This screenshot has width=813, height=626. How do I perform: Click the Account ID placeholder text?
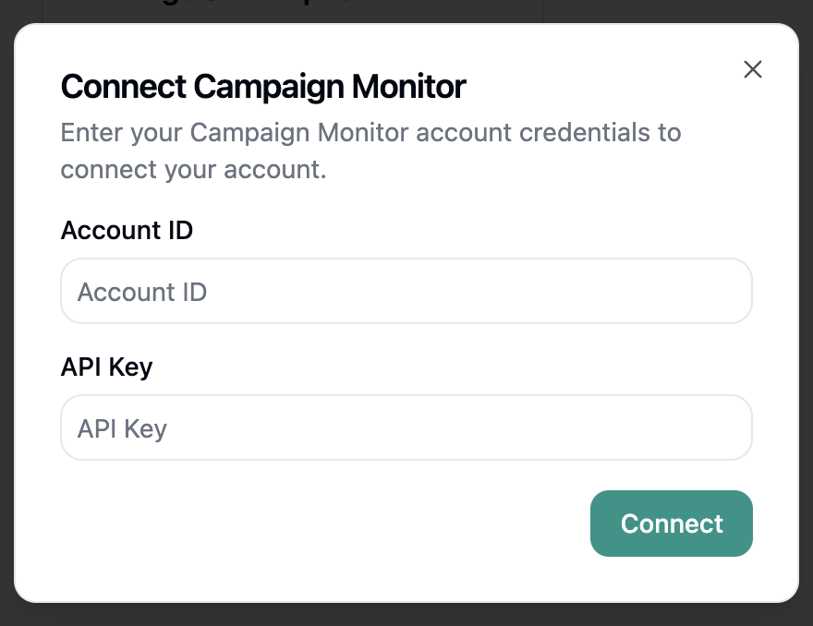[x=142, y=291]
